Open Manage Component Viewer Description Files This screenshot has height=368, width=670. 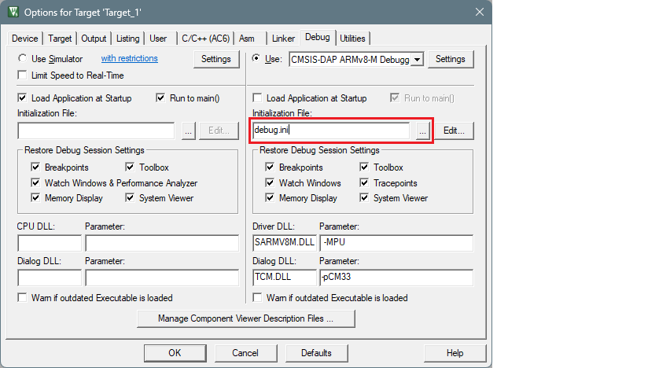point(245,318)
